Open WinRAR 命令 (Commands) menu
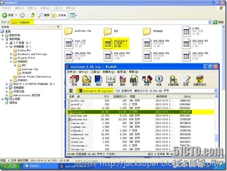The height and width of the screenshot is (171, 227). 83,72
